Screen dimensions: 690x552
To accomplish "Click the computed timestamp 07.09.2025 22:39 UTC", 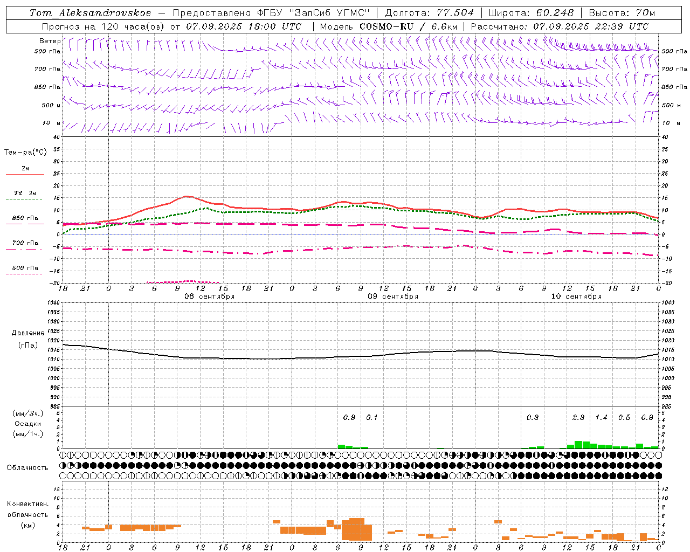I will [x=591, y=26].
